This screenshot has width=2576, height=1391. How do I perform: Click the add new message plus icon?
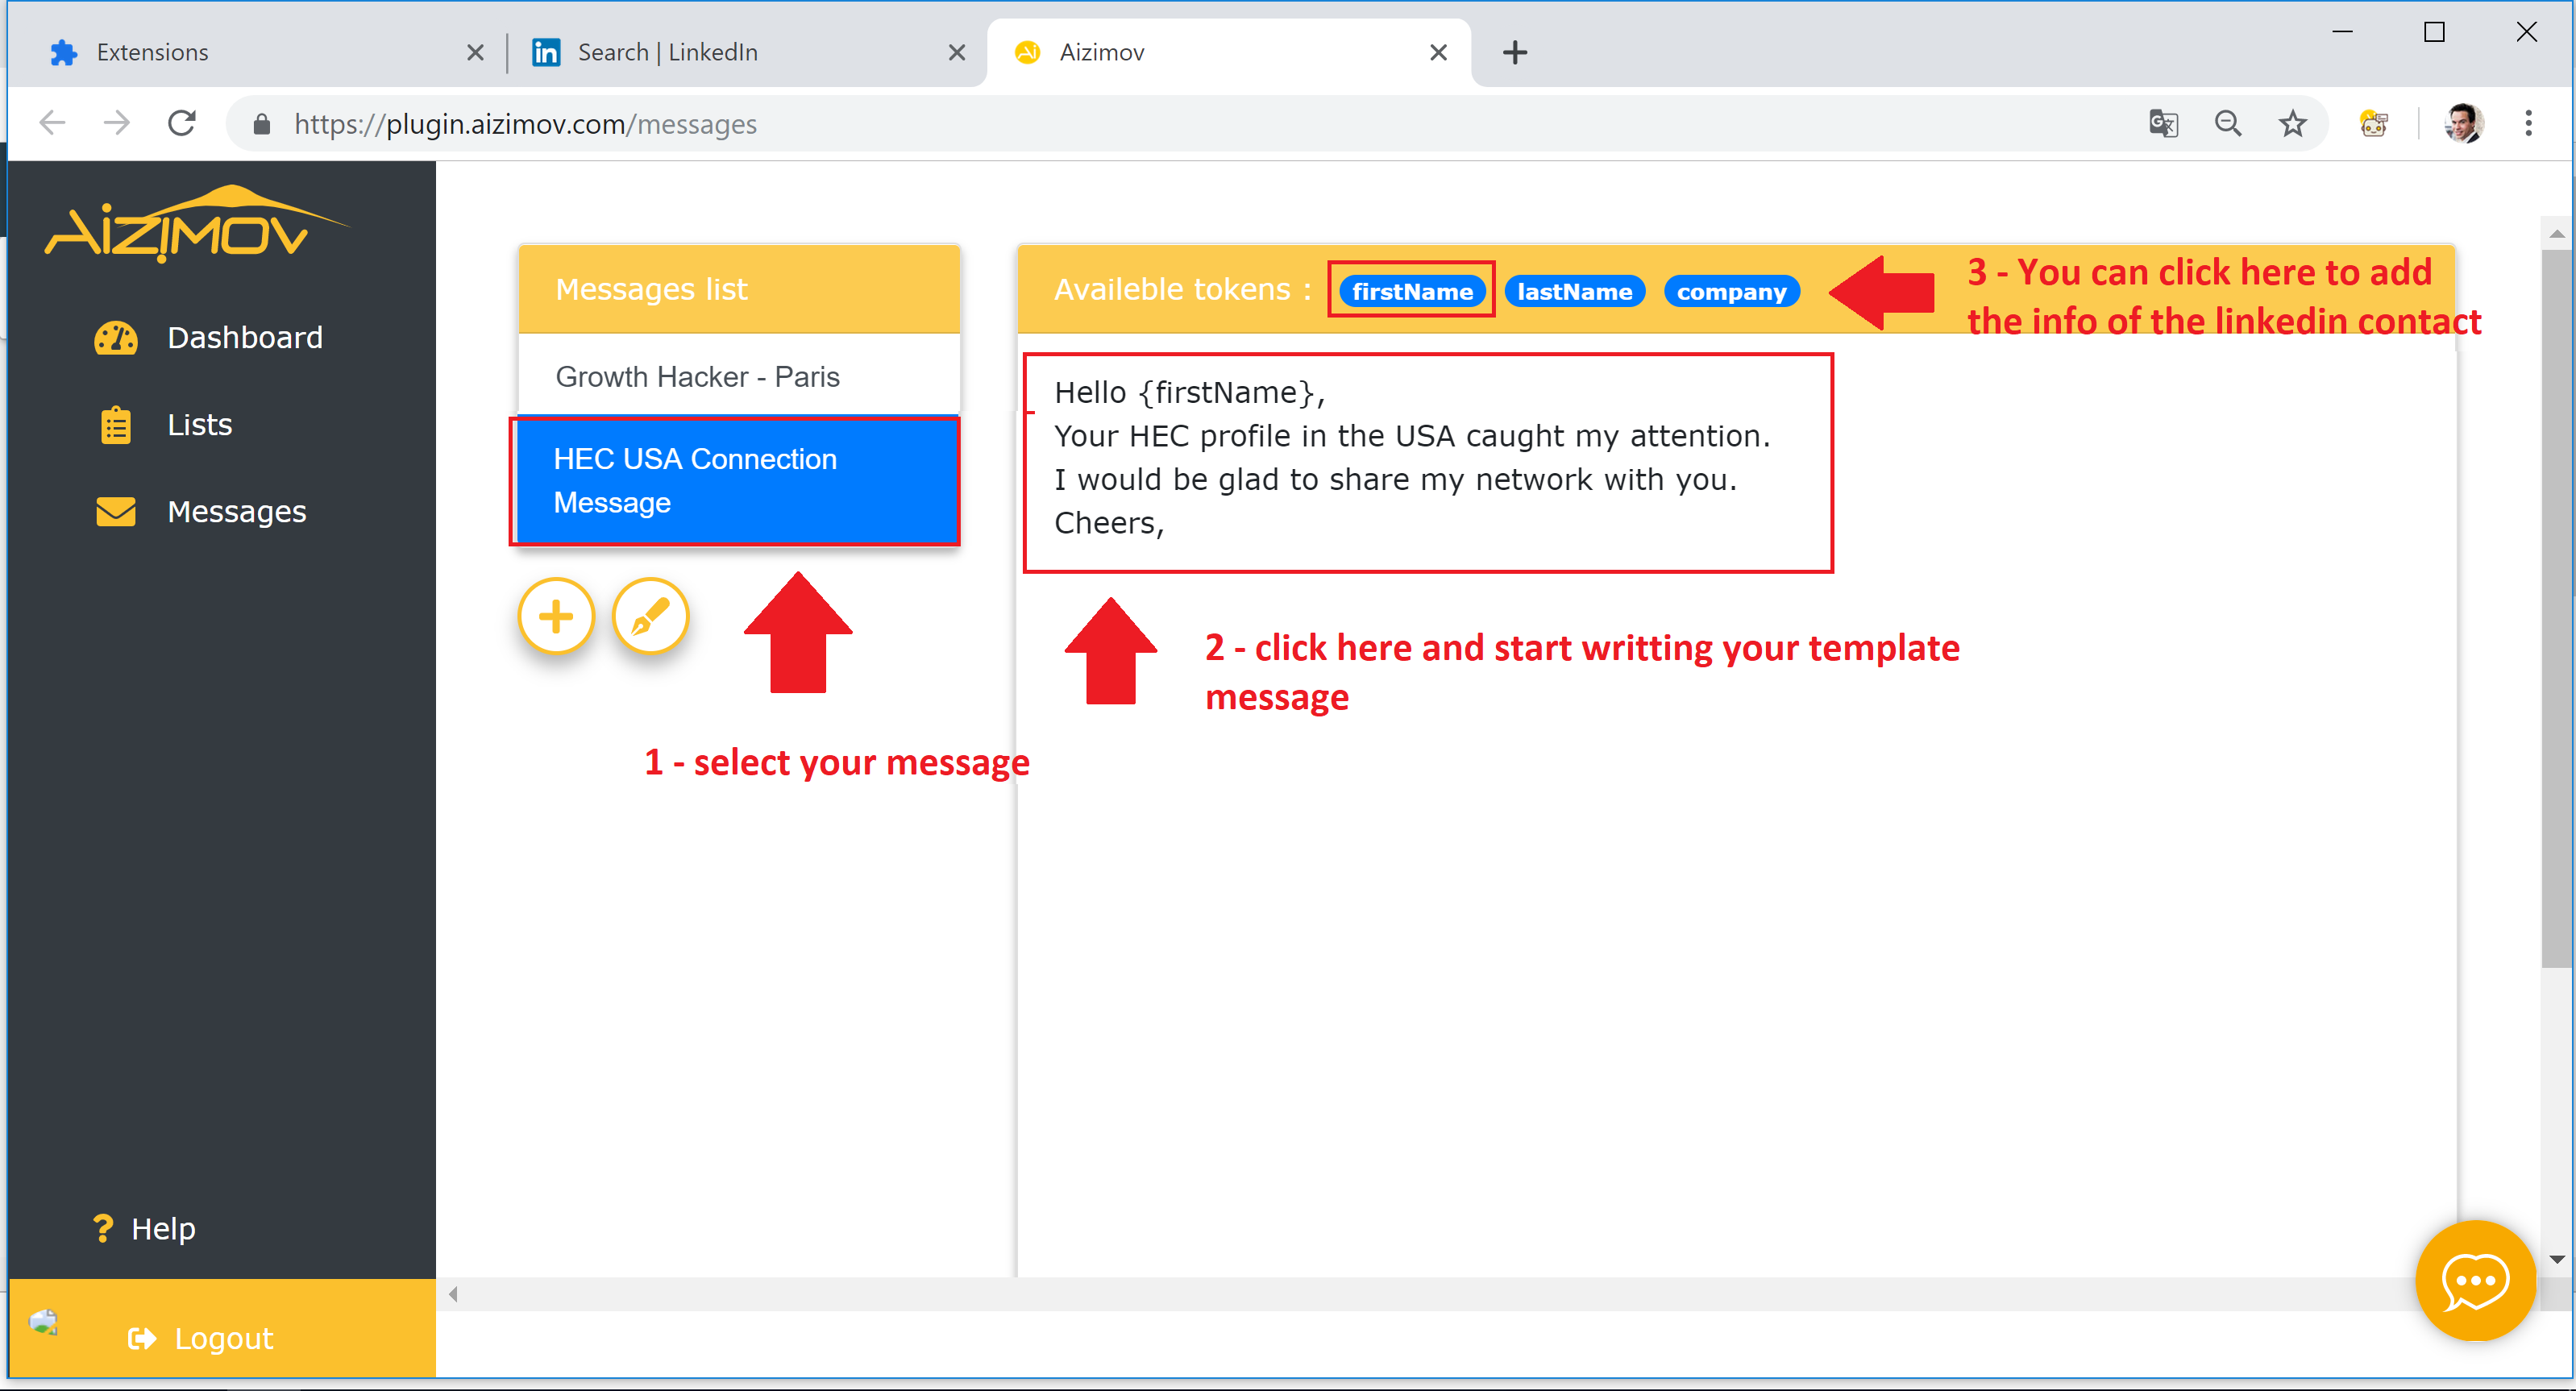click(556, 616)
